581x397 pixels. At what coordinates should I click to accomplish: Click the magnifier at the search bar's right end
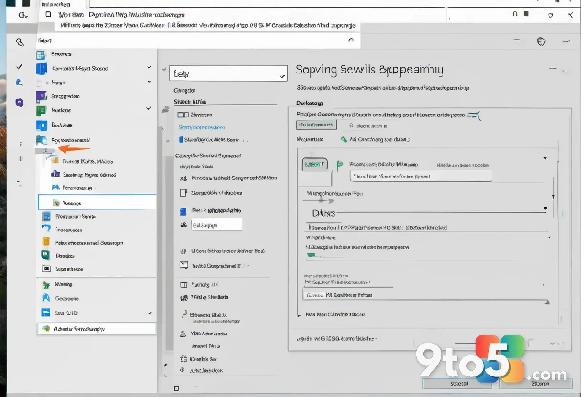(351, 41)
